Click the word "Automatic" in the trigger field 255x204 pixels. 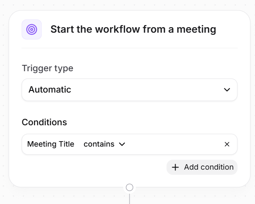pyautogui.click(x=50, y=90)
